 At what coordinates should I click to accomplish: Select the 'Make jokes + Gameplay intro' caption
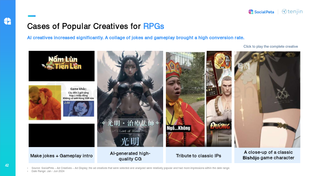pos(61,156)
